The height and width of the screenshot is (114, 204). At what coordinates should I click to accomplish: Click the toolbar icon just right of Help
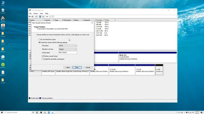coord(43,16)
